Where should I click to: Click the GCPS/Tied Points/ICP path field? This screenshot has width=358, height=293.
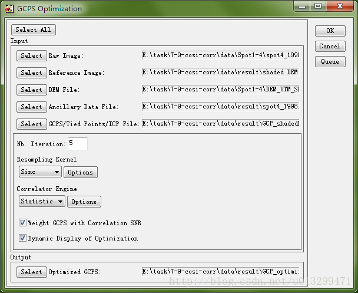(221, 124)
